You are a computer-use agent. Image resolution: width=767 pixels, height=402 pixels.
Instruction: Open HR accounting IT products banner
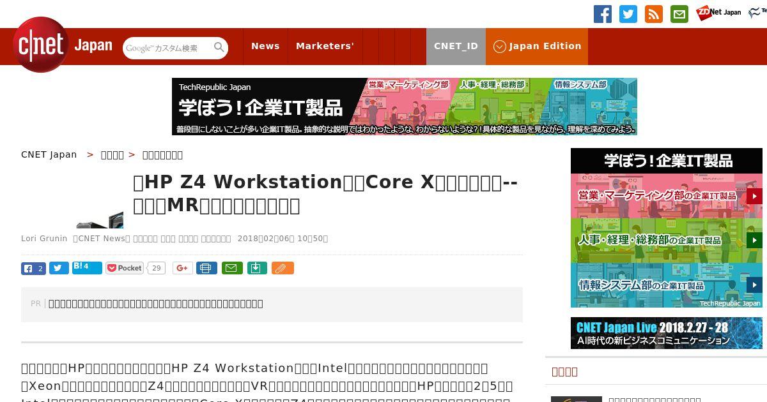pyautogui.click(x=667, y=241)
